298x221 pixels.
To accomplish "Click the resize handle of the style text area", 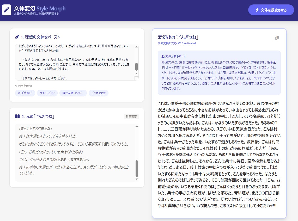I will click(137, 78).
